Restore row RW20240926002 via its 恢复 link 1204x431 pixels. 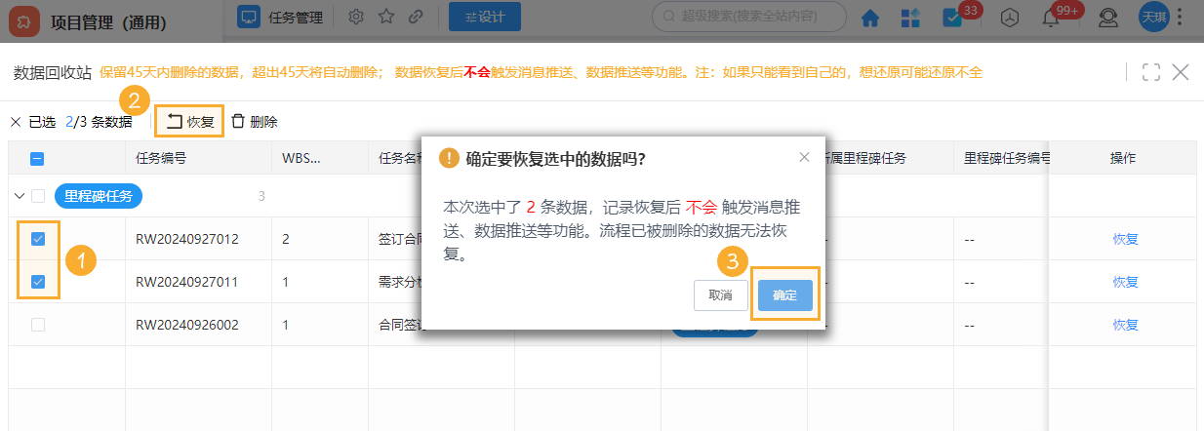pyautogui.click(x=1126, y=325)
